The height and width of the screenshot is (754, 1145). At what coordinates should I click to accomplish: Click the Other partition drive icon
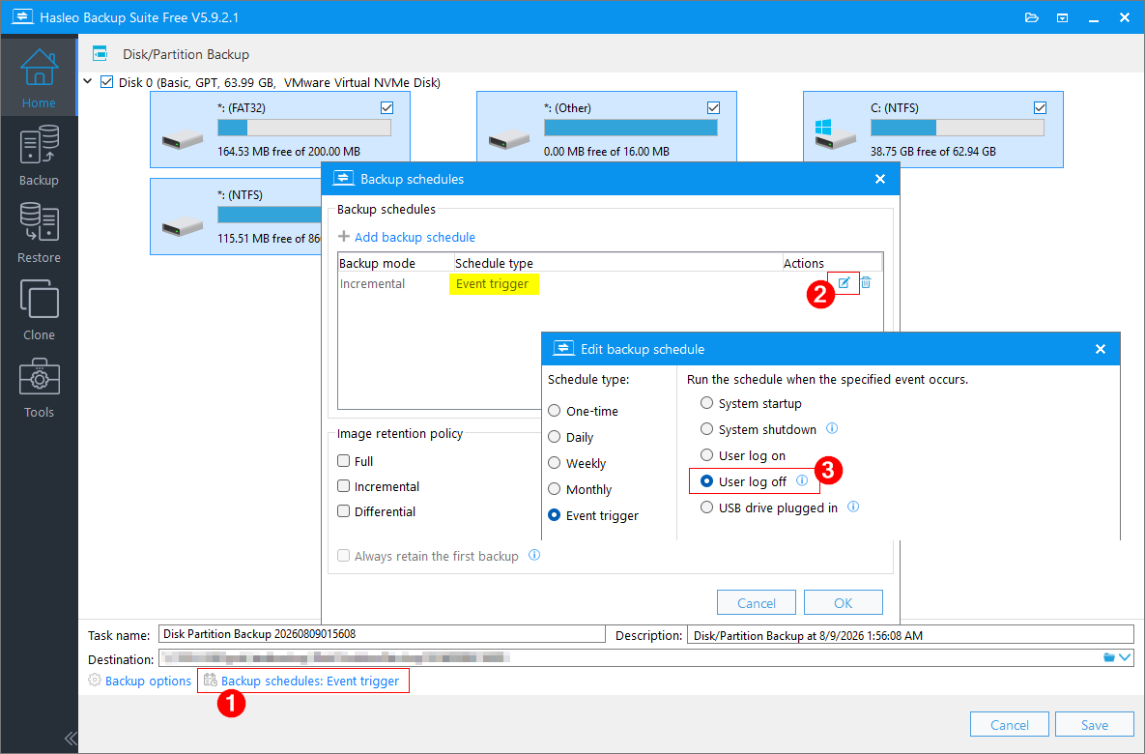click(x=509, y=138)
